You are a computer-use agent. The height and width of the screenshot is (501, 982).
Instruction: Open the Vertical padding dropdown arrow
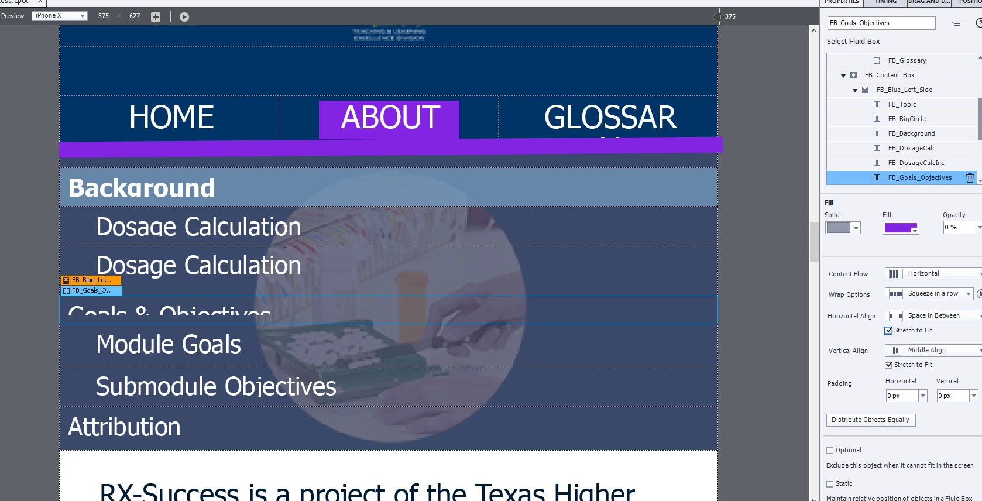click(974, 396)
